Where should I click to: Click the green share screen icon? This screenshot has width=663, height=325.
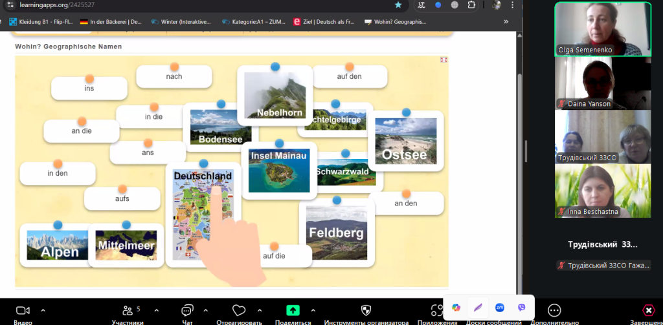293,310
